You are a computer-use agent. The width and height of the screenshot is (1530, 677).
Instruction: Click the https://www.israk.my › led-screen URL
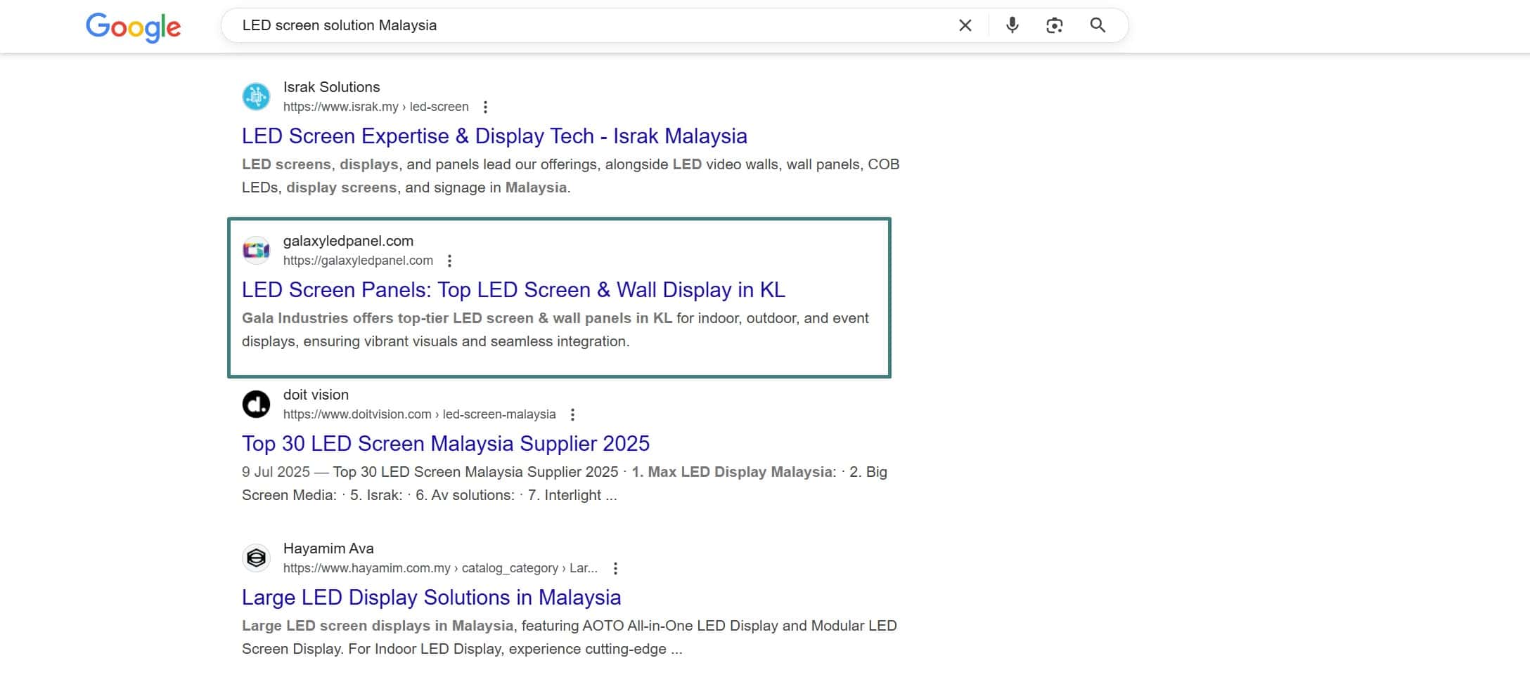375,107
